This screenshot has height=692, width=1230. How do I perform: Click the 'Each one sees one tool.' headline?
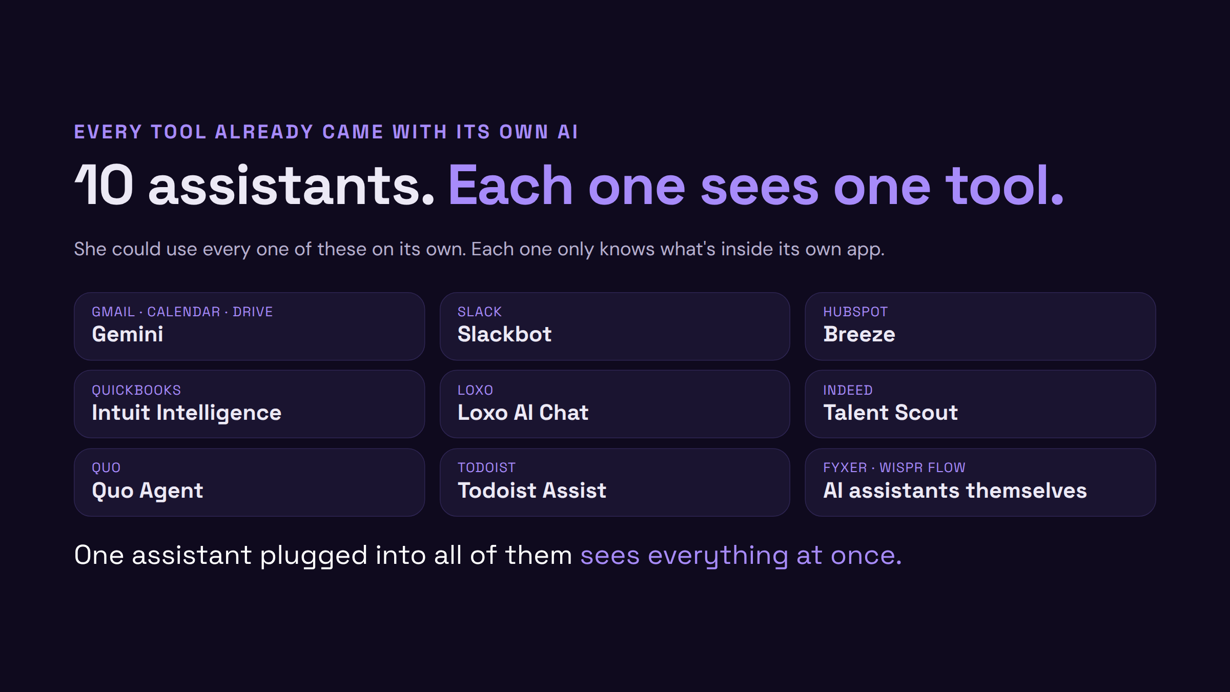pos(756,185)
